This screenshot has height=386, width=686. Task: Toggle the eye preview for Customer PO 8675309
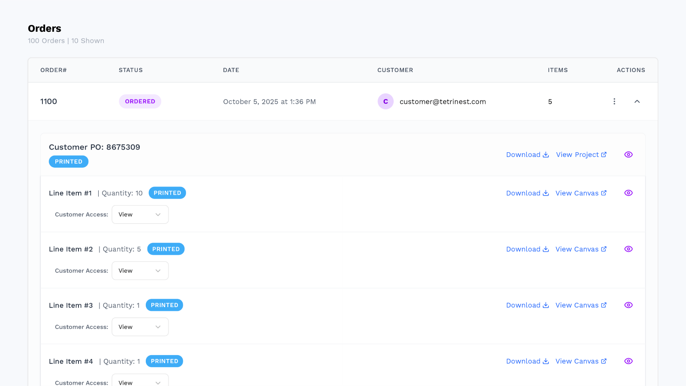pos(629,154)
